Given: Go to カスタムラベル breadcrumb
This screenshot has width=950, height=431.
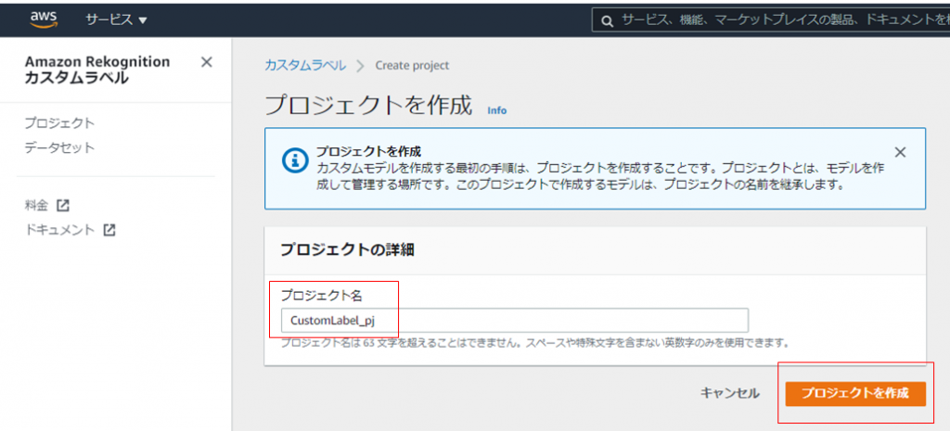Looking at the screenshot, I should 305,66.
